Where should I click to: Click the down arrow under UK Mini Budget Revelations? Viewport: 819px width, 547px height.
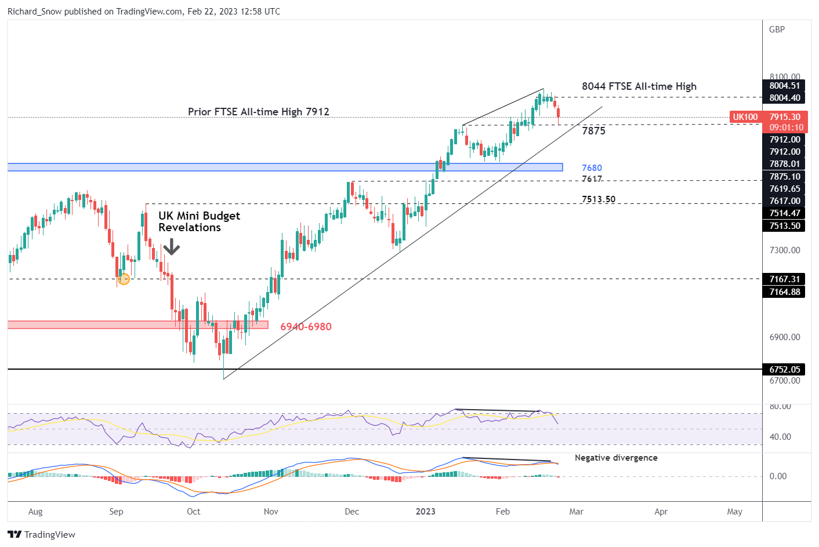coord(171,248)
